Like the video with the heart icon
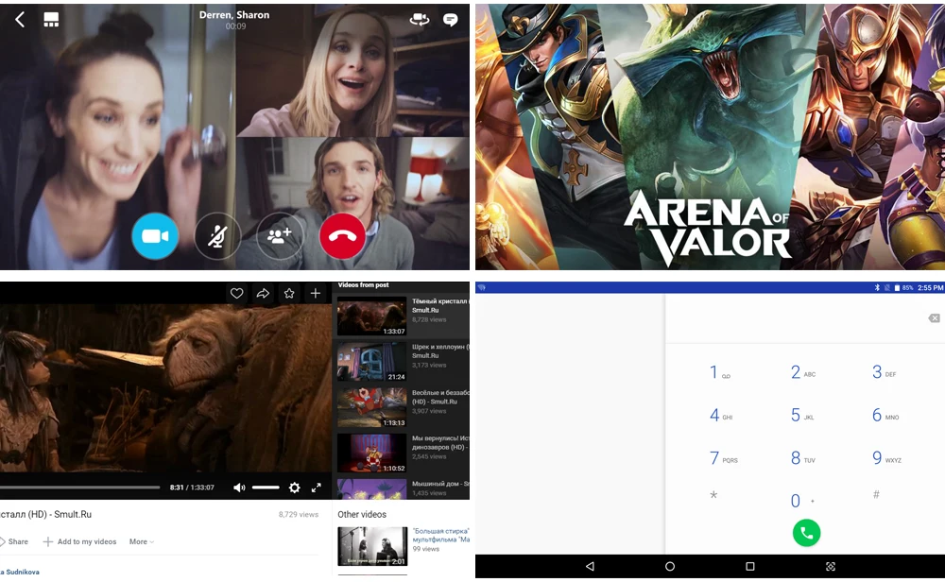This screenshot has width=945, height=582. tap(237, 294)
